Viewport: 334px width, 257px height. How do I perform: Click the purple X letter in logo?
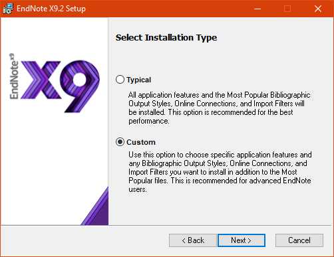(41, 80)
